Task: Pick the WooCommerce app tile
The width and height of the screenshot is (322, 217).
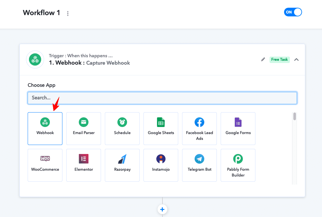Action: [x=45, y=165]
